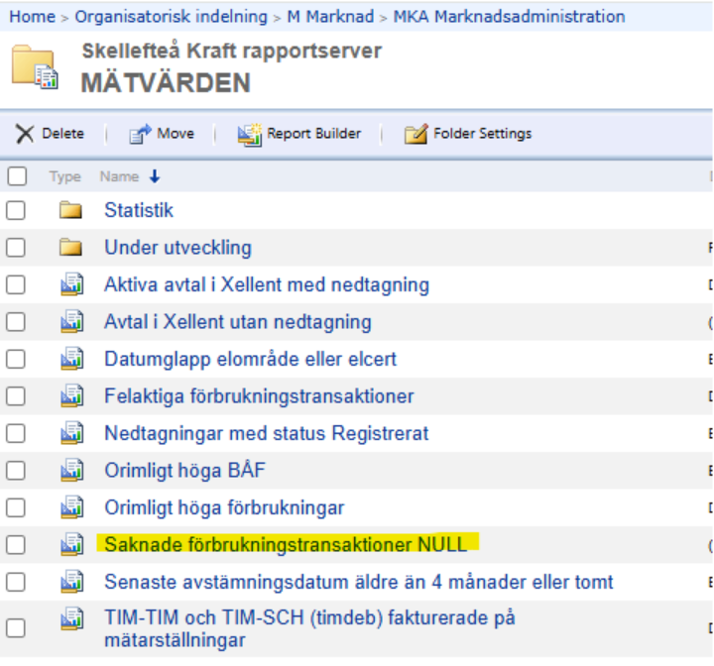Sort by the Name column arrow
The width and height of the screenshot is (714, 666).
pos(154,176)
